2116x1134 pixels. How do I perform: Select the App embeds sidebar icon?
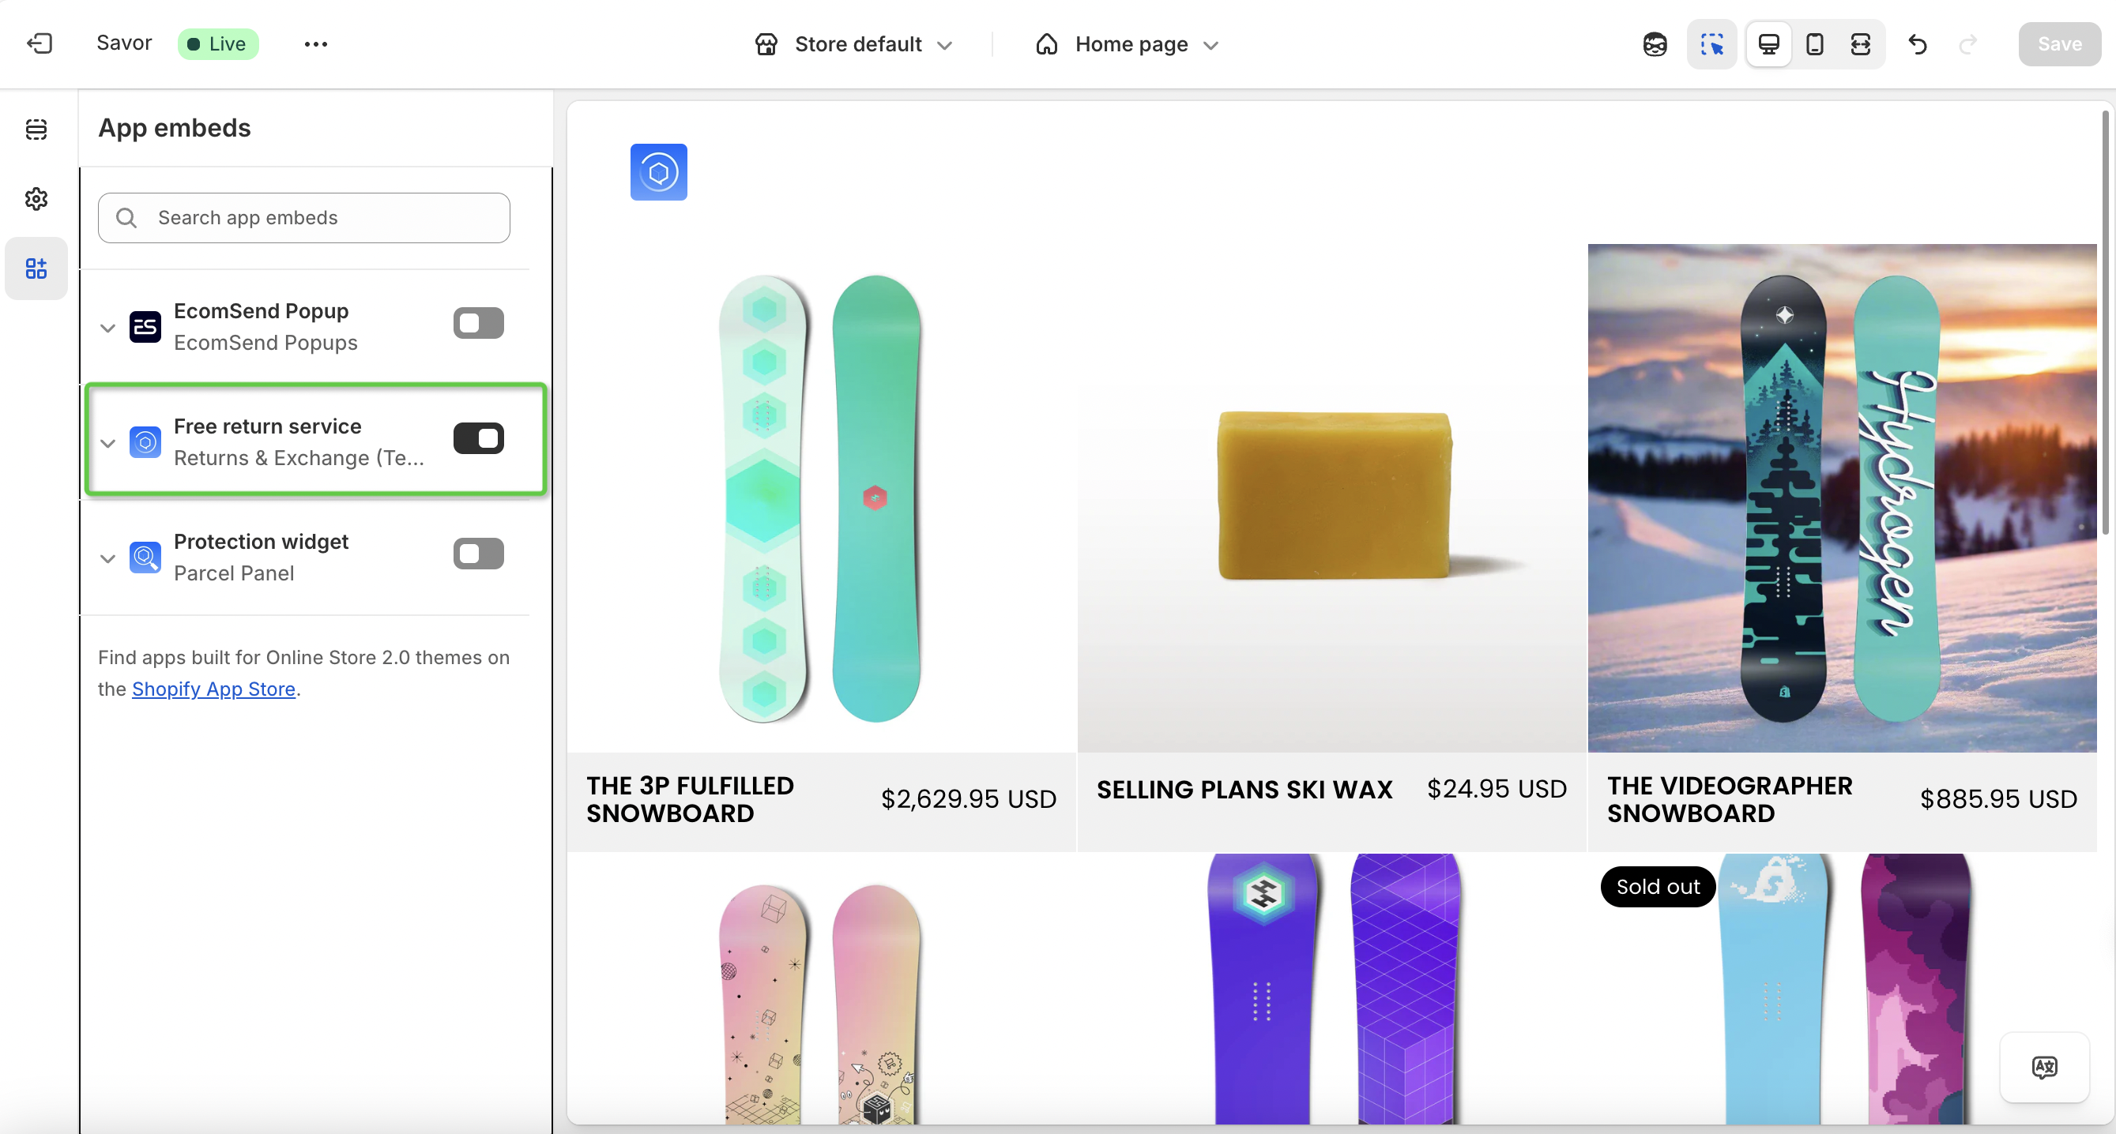(36, 268)
